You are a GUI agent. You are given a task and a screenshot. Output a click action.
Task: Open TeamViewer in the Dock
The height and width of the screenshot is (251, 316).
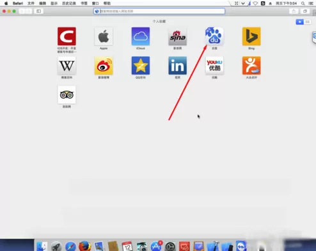(x=241, y=246)
